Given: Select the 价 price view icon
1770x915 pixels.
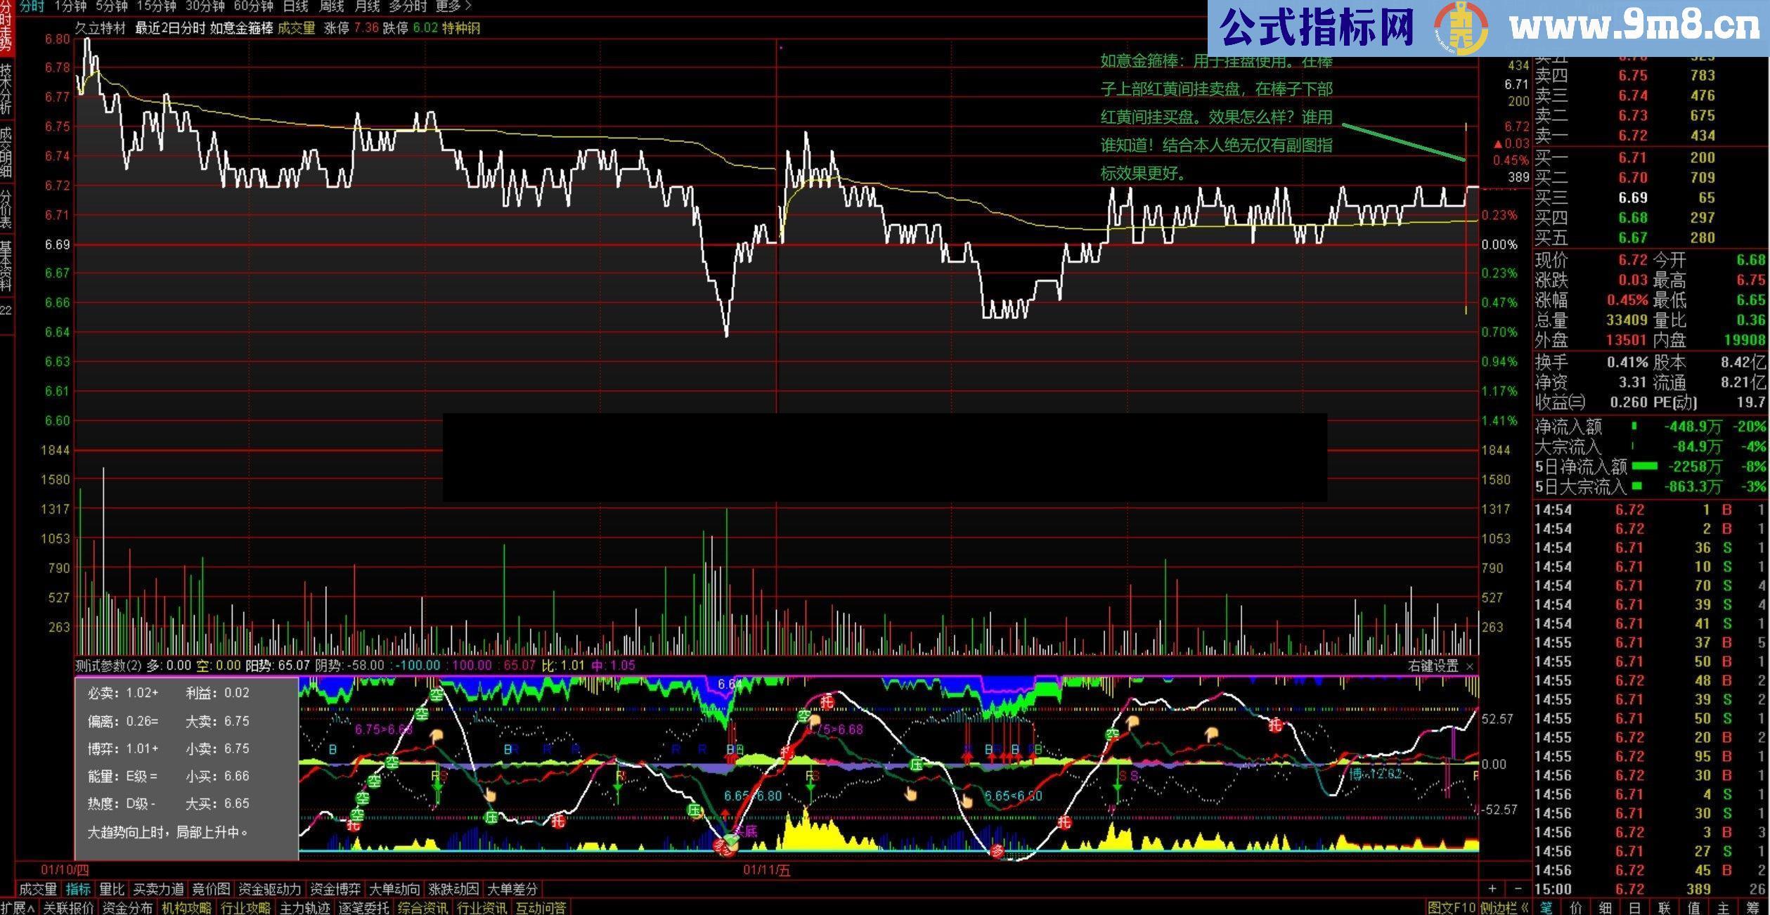Looking at the screenshot, I should click(1576, 907).
